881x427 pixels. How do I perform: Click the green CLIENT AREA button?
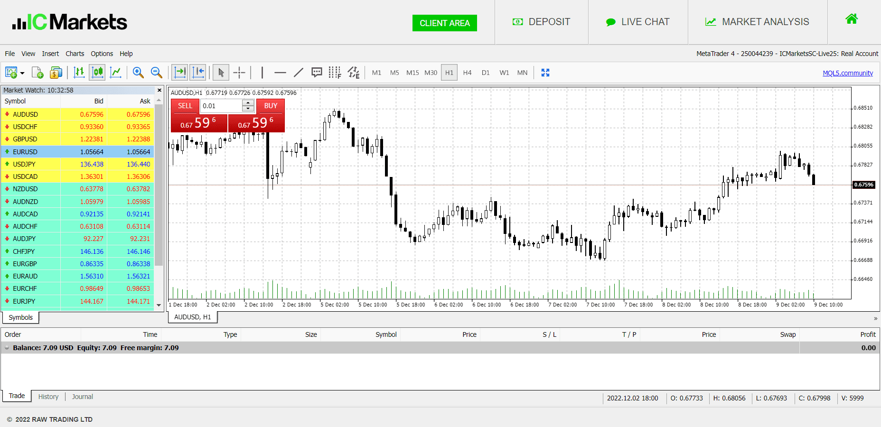click(445, 23)
